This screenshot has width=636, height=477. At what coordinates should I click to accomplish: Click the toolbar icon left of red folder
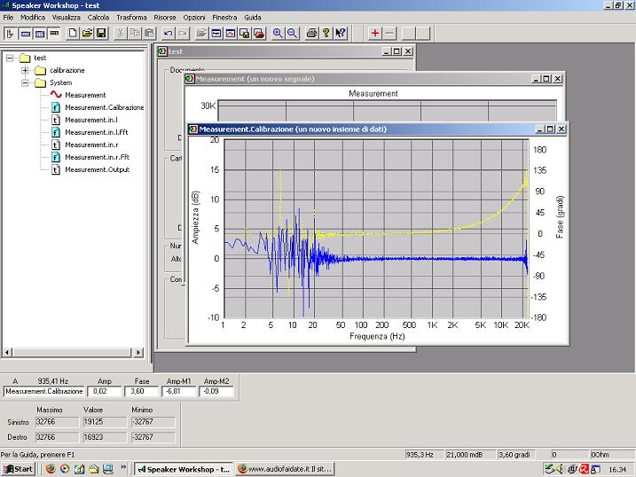(245, 33)
